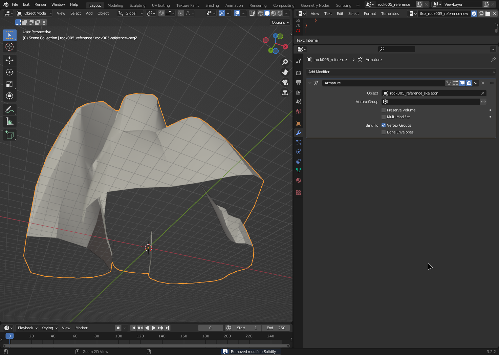Viewport: 499px width, 355px height.
Task: Remove the Armature modifier
Action: click(483, 83)
